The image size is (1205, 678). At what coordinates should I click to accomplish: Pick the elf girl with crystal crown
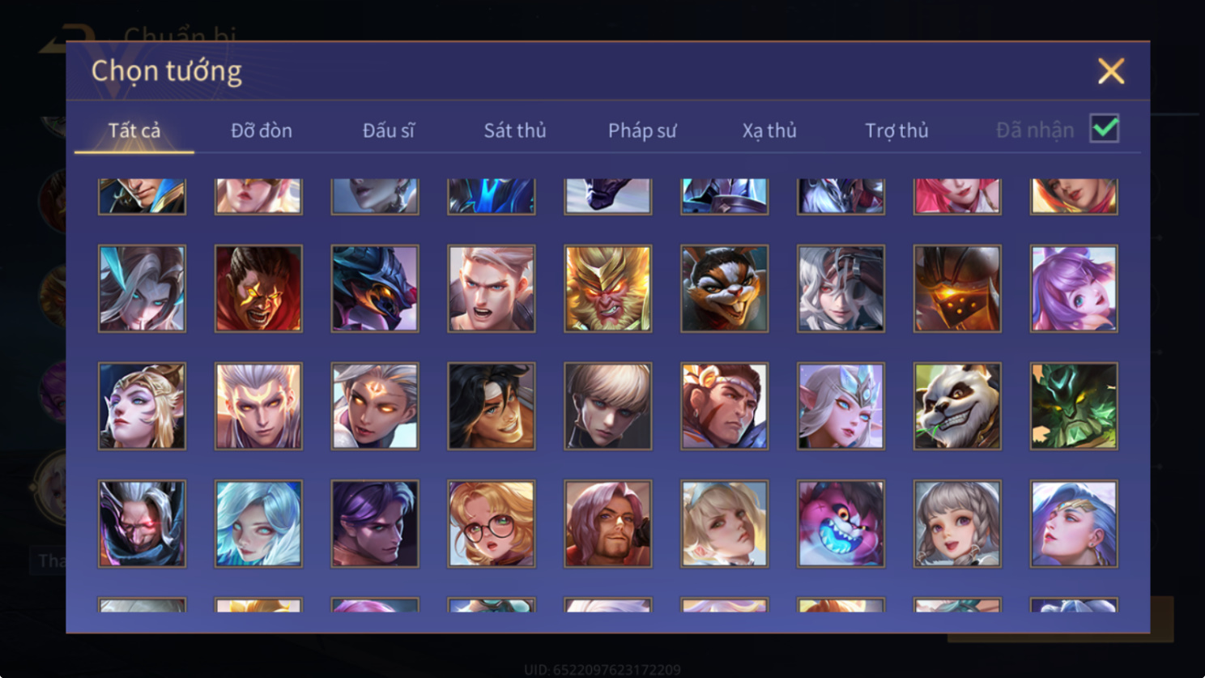point(841,406)
